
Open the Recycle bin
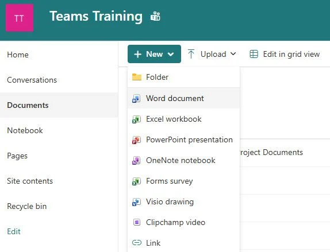coord(26,206)
